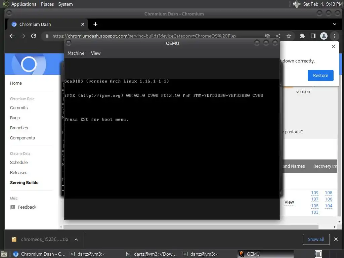Open Components in sidebar
Screen dimensions: 344x258
23,138
